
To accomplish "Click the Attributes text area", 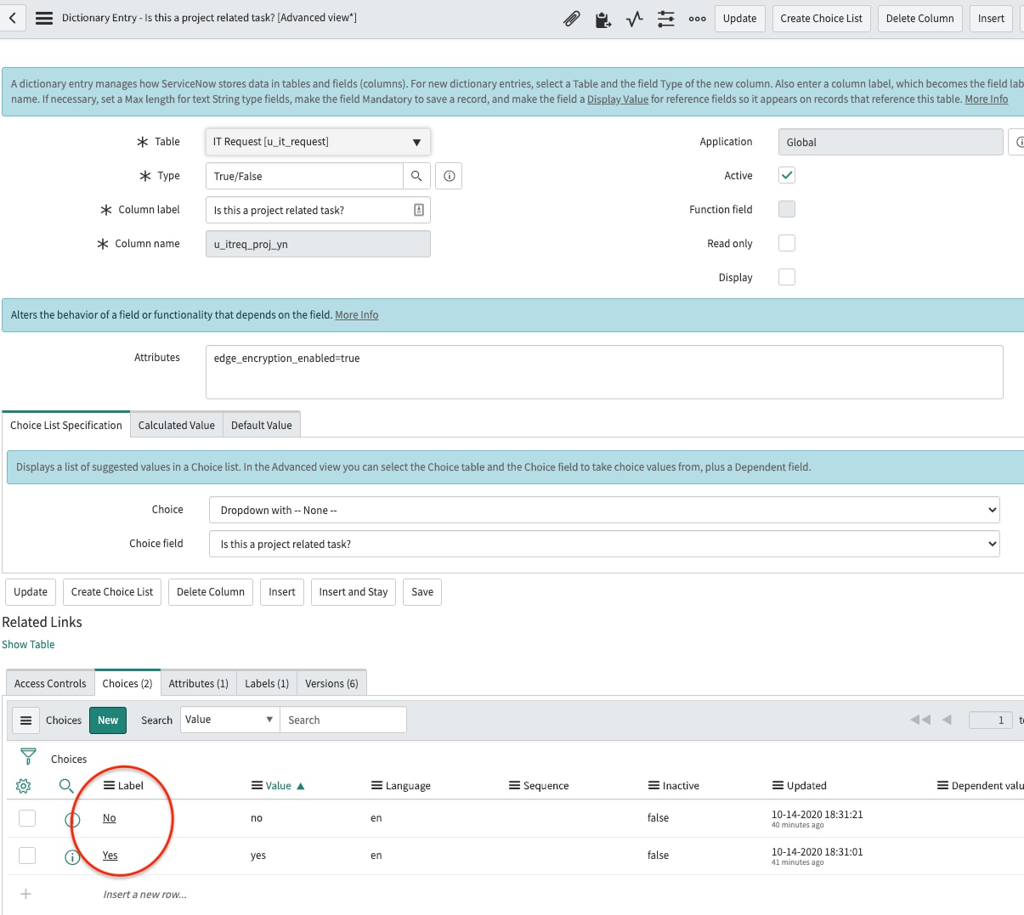I will coord(604,371).
